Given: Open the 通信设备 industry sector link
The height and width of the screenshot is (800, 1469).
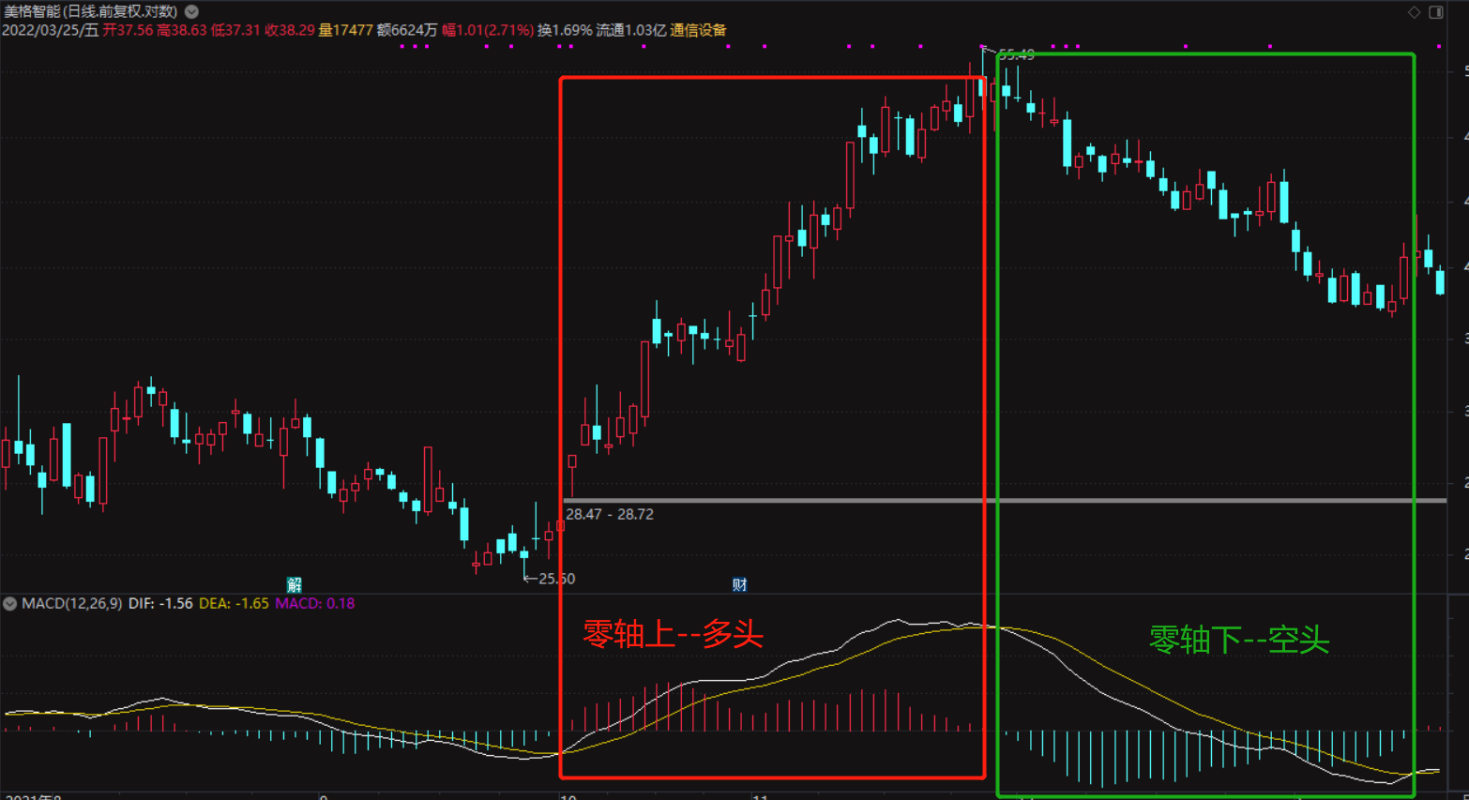Looking at the screenshot, I should (698, 30).
